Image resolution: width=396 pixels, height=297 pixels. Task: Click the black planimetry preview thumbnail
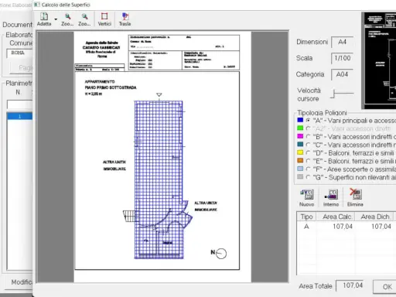(379, 60)
